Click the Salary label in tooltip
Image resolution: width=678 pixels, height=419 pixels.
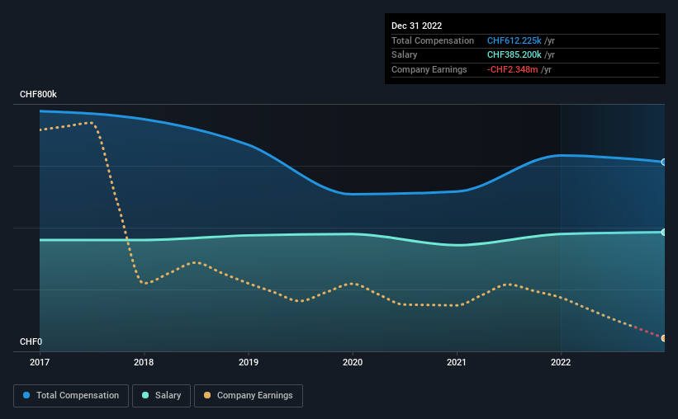coord(405,55)
